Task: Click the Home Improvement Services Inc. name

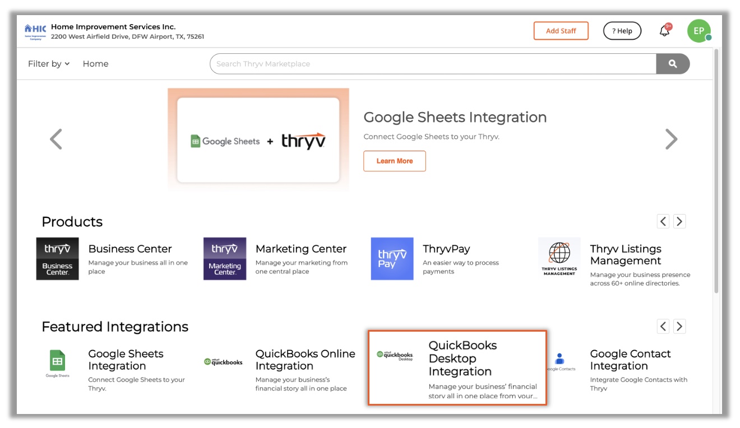Action: 113,26
